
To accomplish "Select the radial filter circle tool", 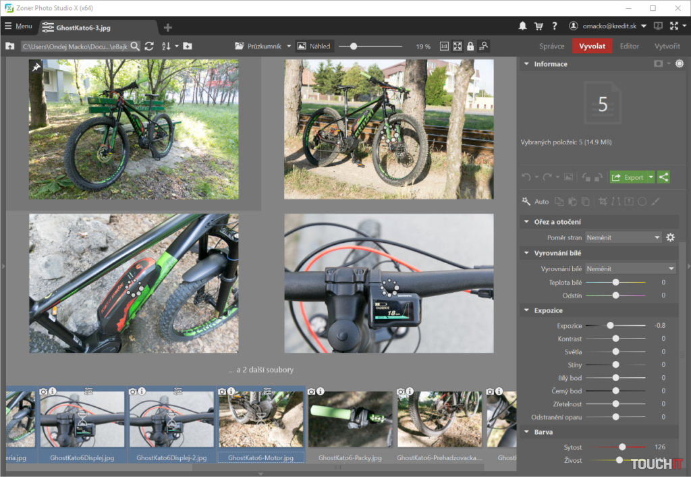I will (642, 201).
